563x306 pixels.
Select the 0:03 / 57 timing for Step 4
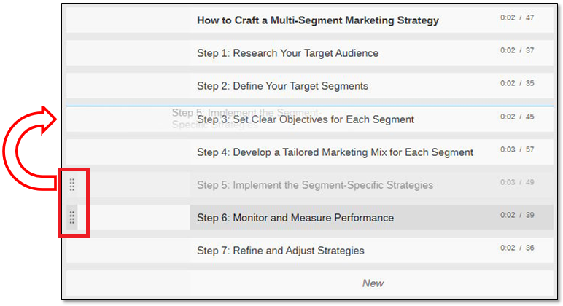click(x=517, y=149)
